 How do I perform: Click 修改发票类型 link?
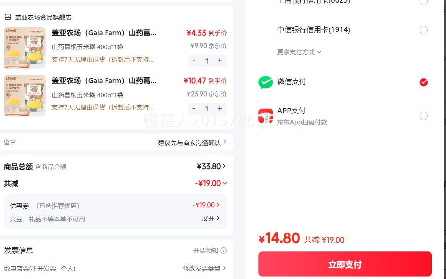click(x=204, y=268)
